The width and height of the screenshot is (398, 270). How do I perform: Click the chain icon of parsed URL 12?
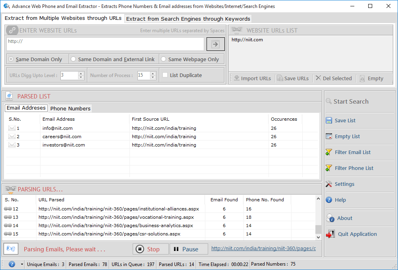pyautogui.click(x=8, y=209)
